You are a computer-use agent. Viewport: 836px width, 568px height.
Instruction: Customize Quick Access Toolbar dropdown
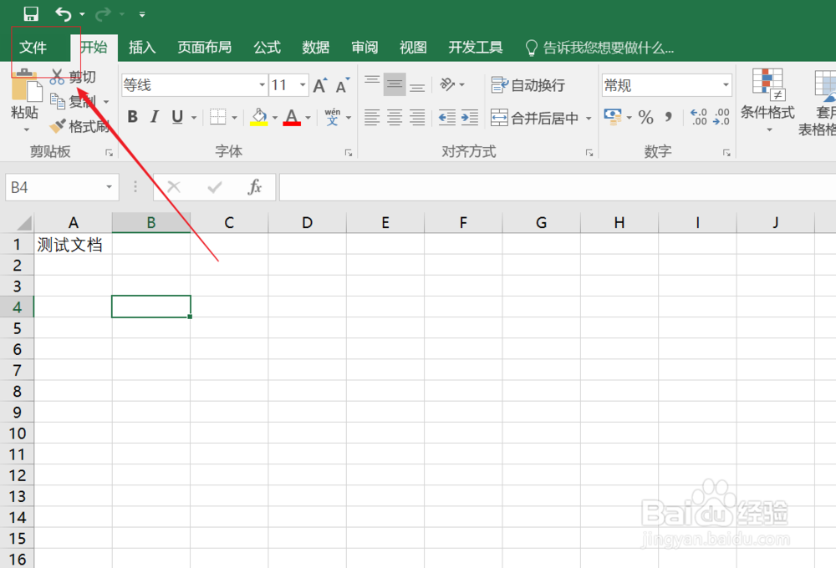(142, 14)
